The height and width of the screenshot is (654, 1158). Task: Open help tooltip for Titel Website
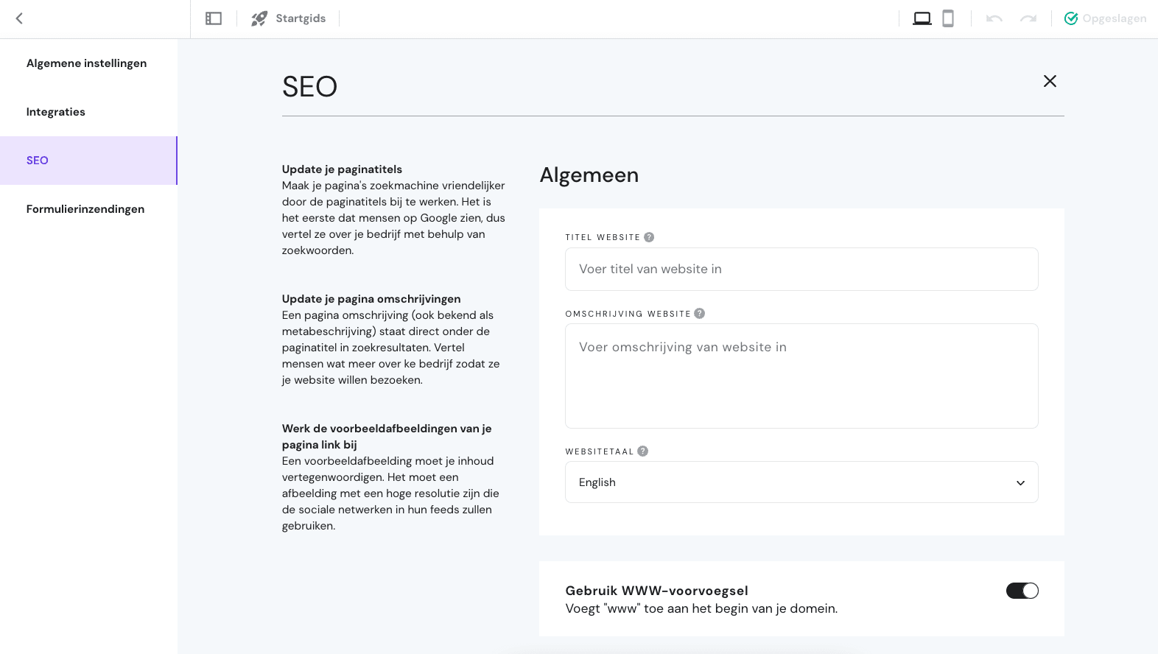point(649,237)
